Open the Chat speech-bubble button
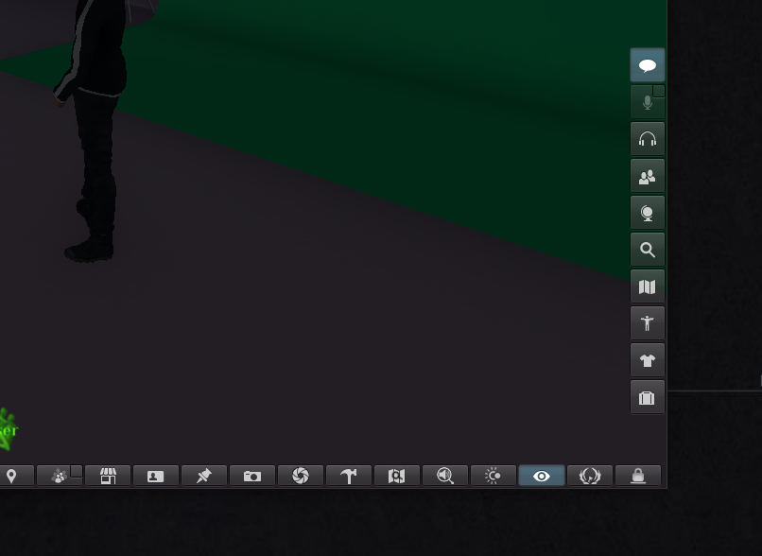 click(x=648, y=65)
